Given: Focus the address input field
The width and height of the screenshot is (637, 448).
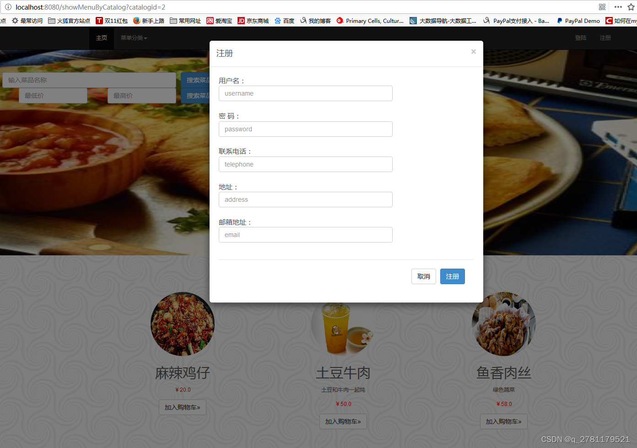Looking at the screenshot, I should [306, 200].
